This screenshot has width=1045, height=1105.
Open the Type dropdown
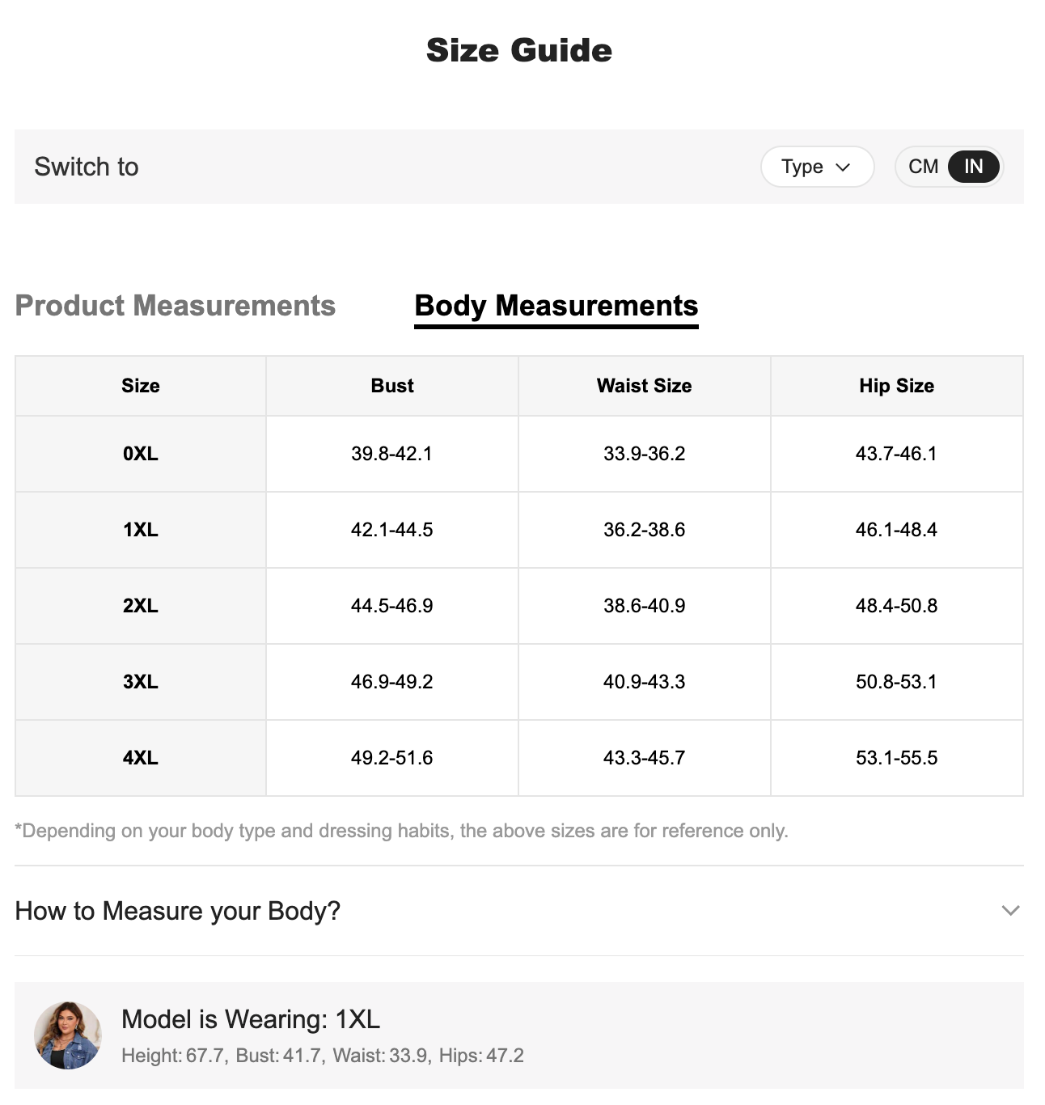point(816,167)
